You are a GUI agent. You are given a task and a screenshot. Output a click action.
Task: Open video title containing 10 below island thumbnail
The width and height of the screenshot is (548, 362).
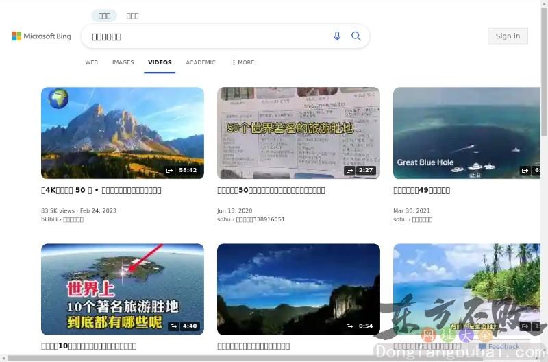tap(89, 346)
